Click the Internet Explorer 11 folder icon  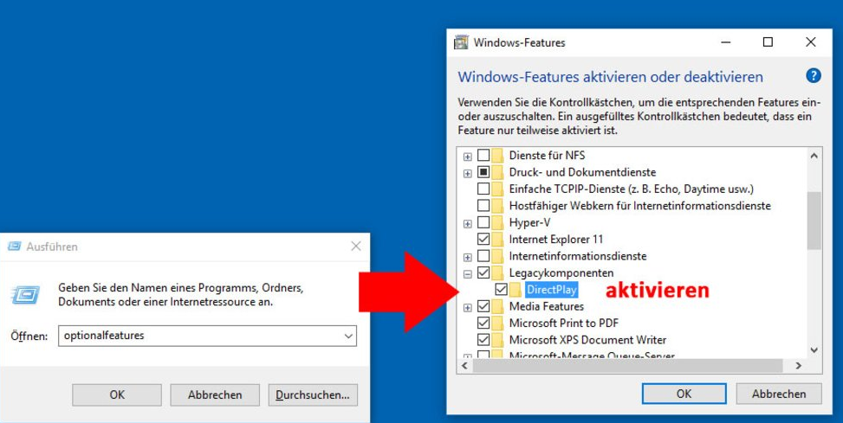[497, 239]
